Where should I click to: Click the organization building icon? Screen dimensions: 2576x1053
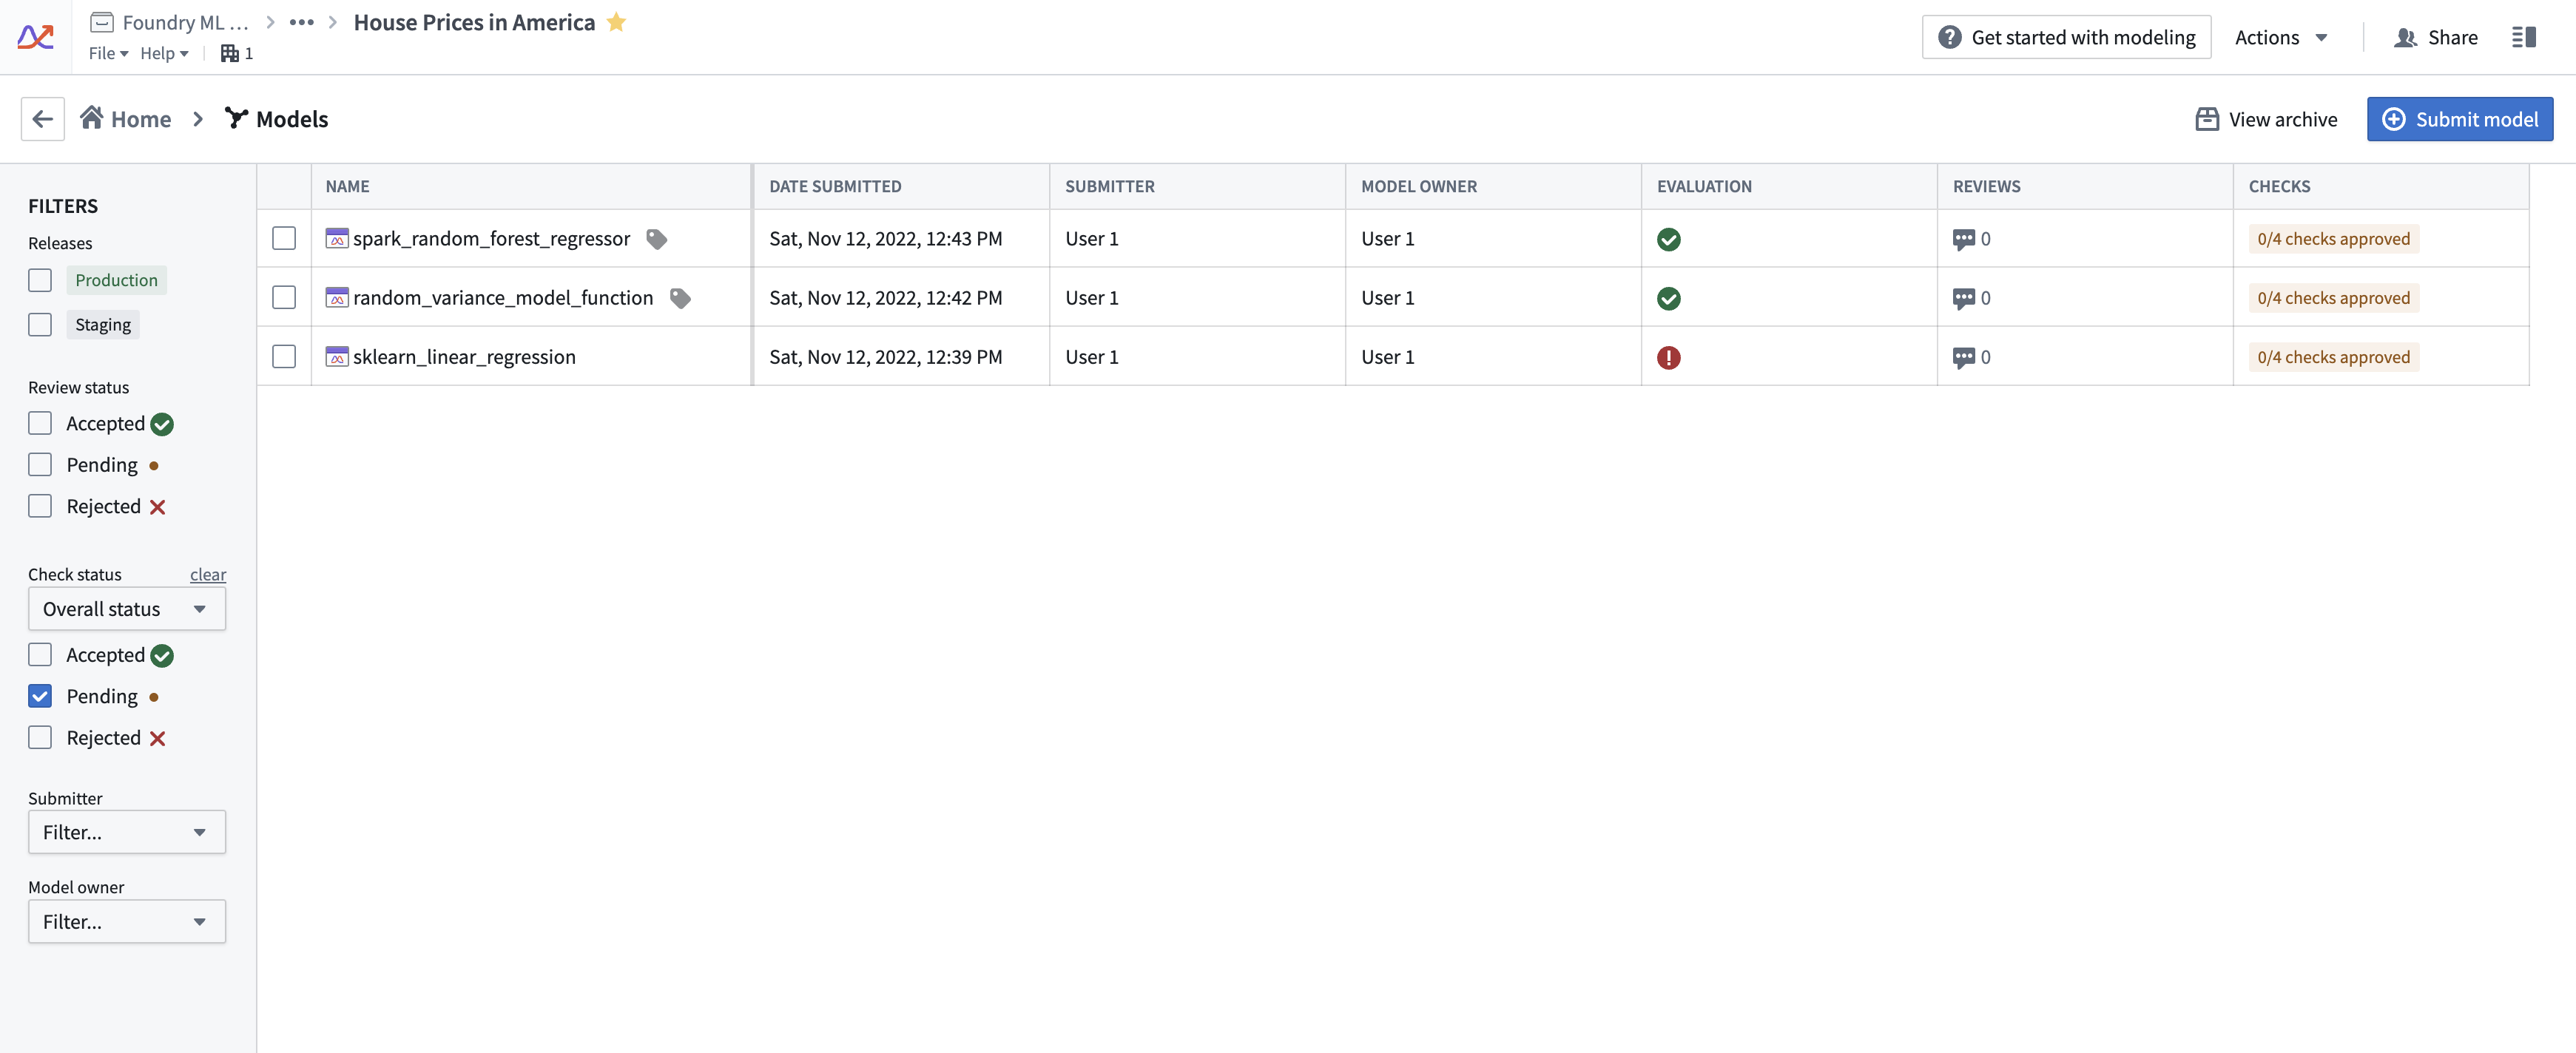click(x=230, y=53)
